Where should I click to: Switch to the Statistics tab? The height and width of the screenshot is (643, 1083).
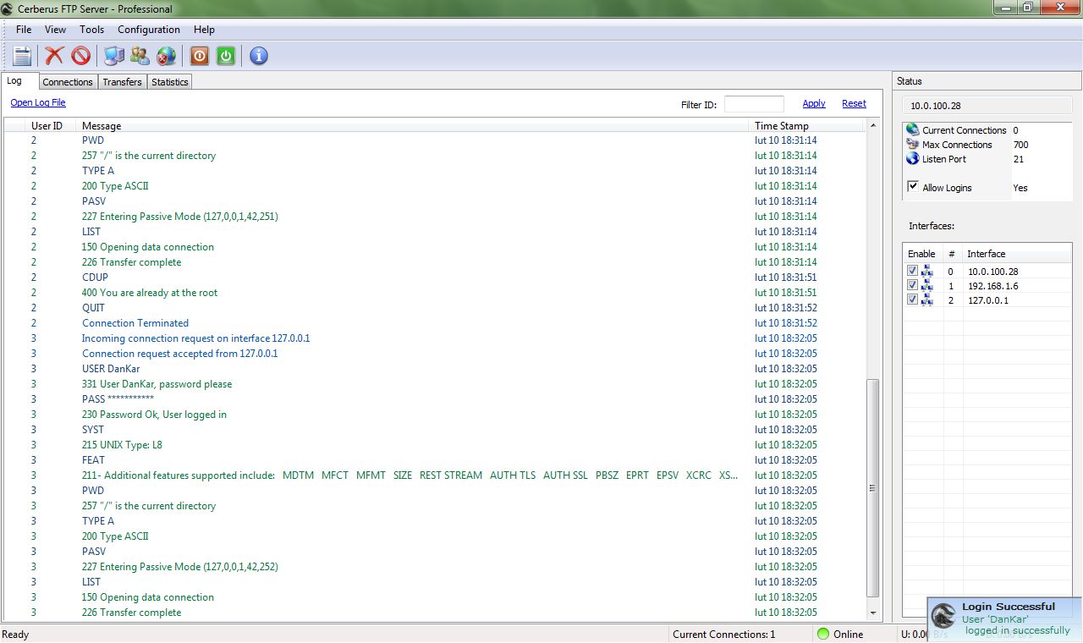click(170, 82)
